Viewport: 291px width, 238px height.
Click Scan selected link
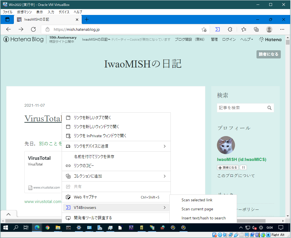(203, 200)
